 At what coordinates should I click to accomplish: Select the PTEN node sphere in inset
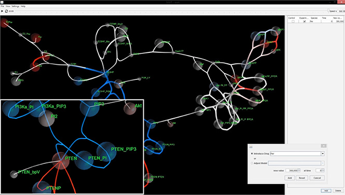coord(61,161)
